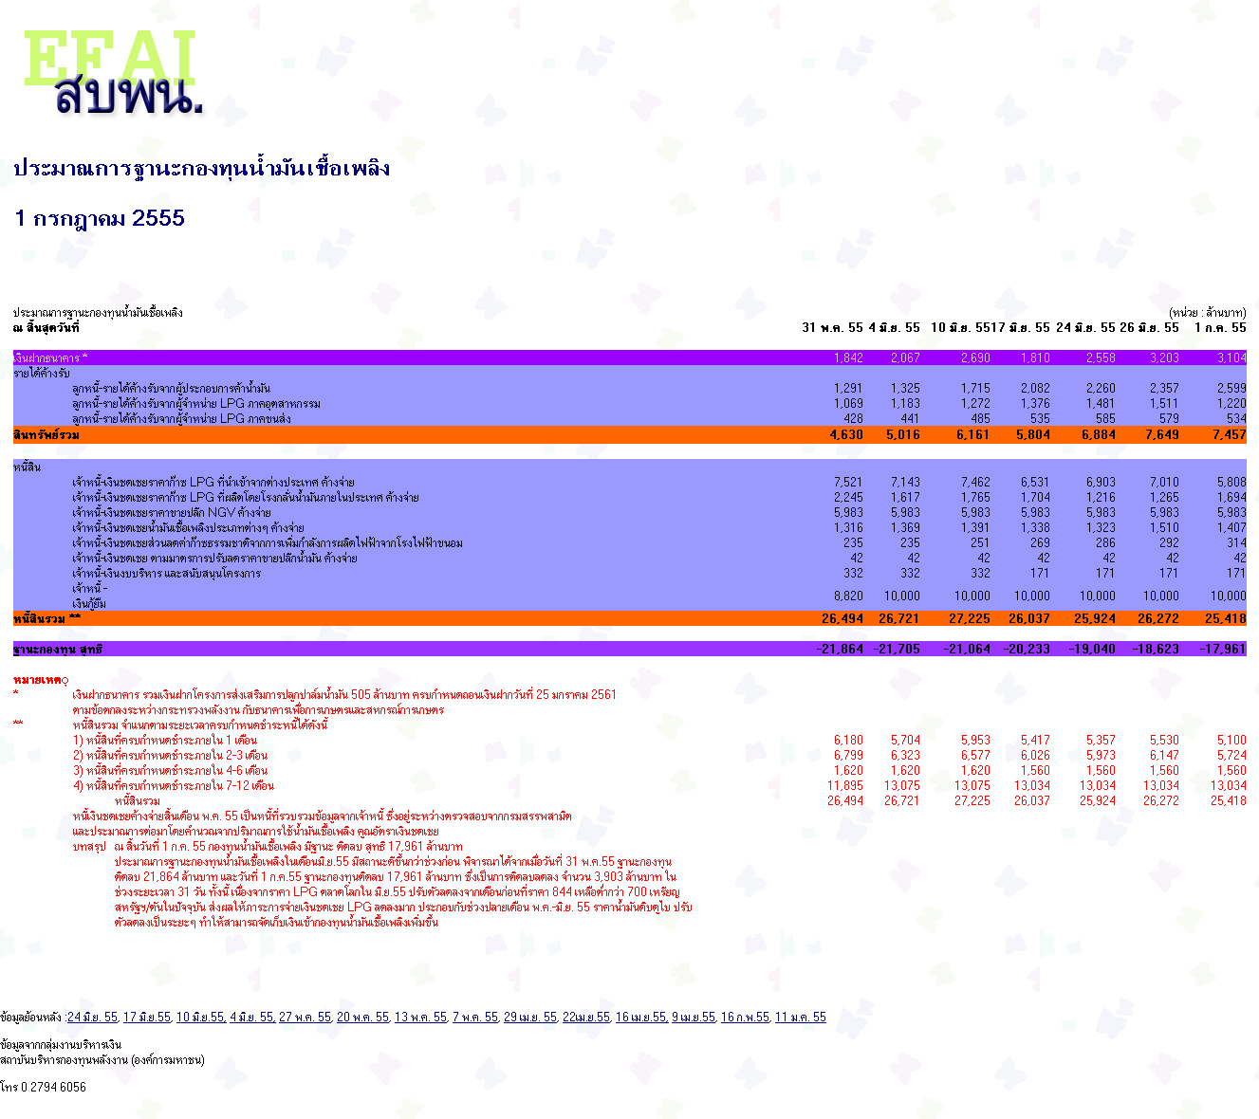
Task: Click one-month debt value 6,180
Action: coord(848,741)
